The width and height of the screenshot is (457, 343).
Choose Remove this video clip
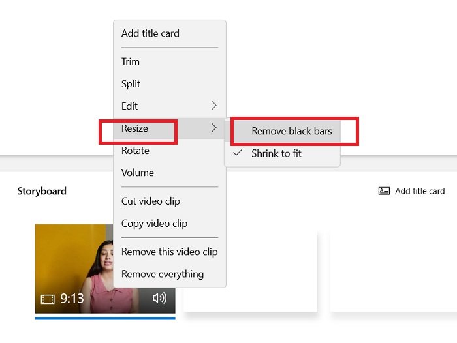pos(169,252)
